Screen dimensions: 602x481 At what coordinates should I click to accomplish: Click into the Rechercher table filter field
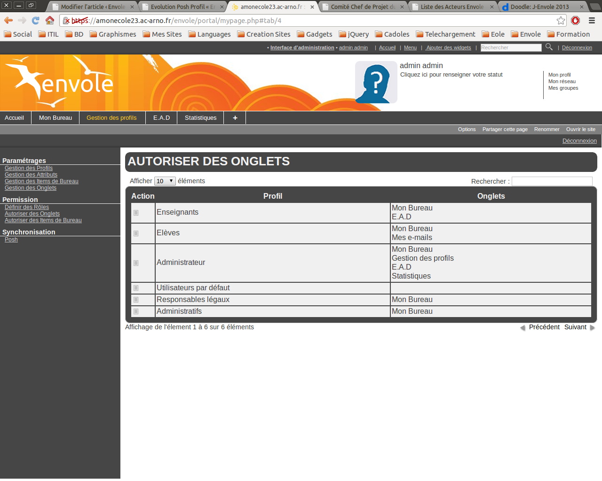pos(552,181)
